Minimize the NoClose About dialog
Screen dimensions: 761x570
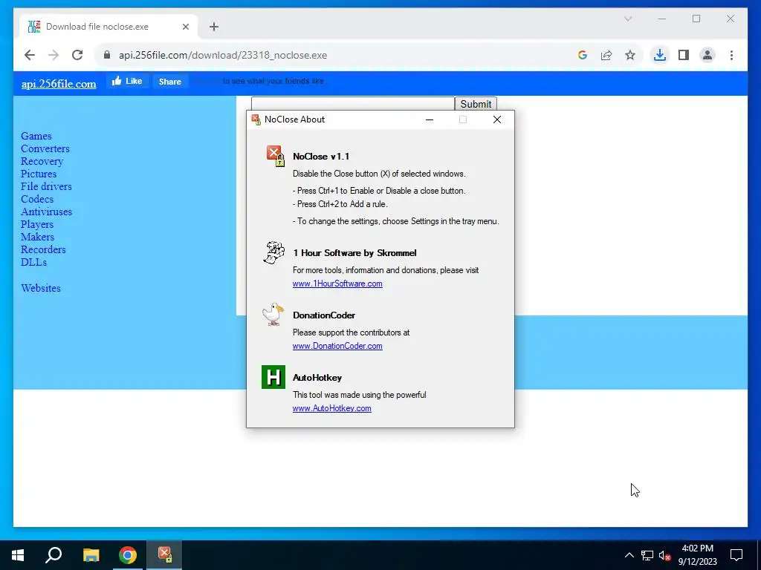point(430,119)
